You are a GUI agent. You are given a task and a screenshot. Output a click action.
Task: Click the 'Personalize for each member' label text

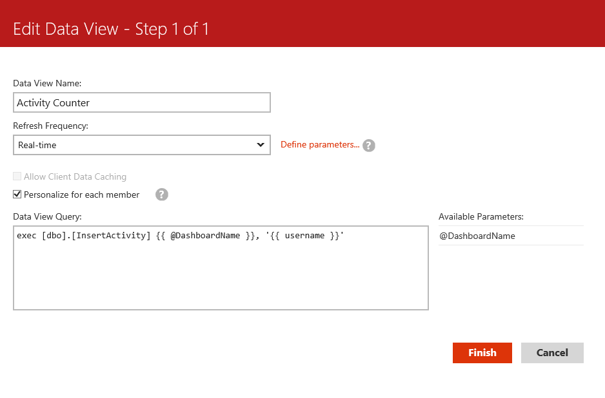click(x=81, y=194)
